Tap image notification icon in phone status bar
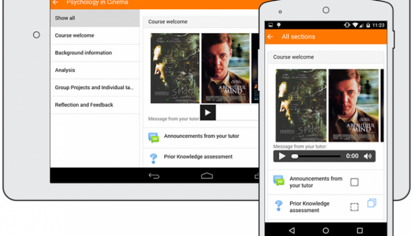 270,25
